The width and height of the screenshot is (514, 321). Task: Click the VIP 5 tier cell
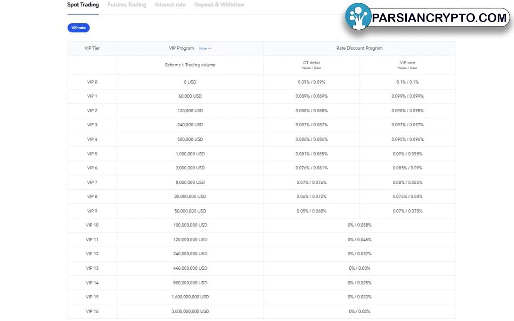point(92,154)
